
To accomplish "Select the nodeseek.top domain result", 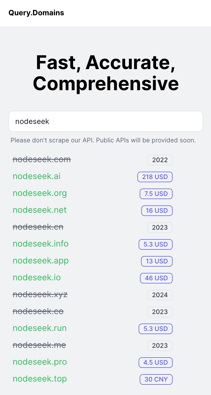I will point(40,379).
